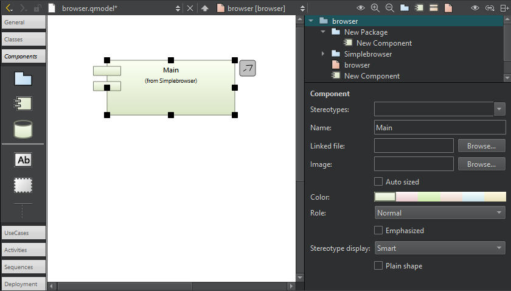Image resolution: width=511 pixels, height=291 pixels.
Task: Click the zoom out magnifier icon
Action: point(389,8)
